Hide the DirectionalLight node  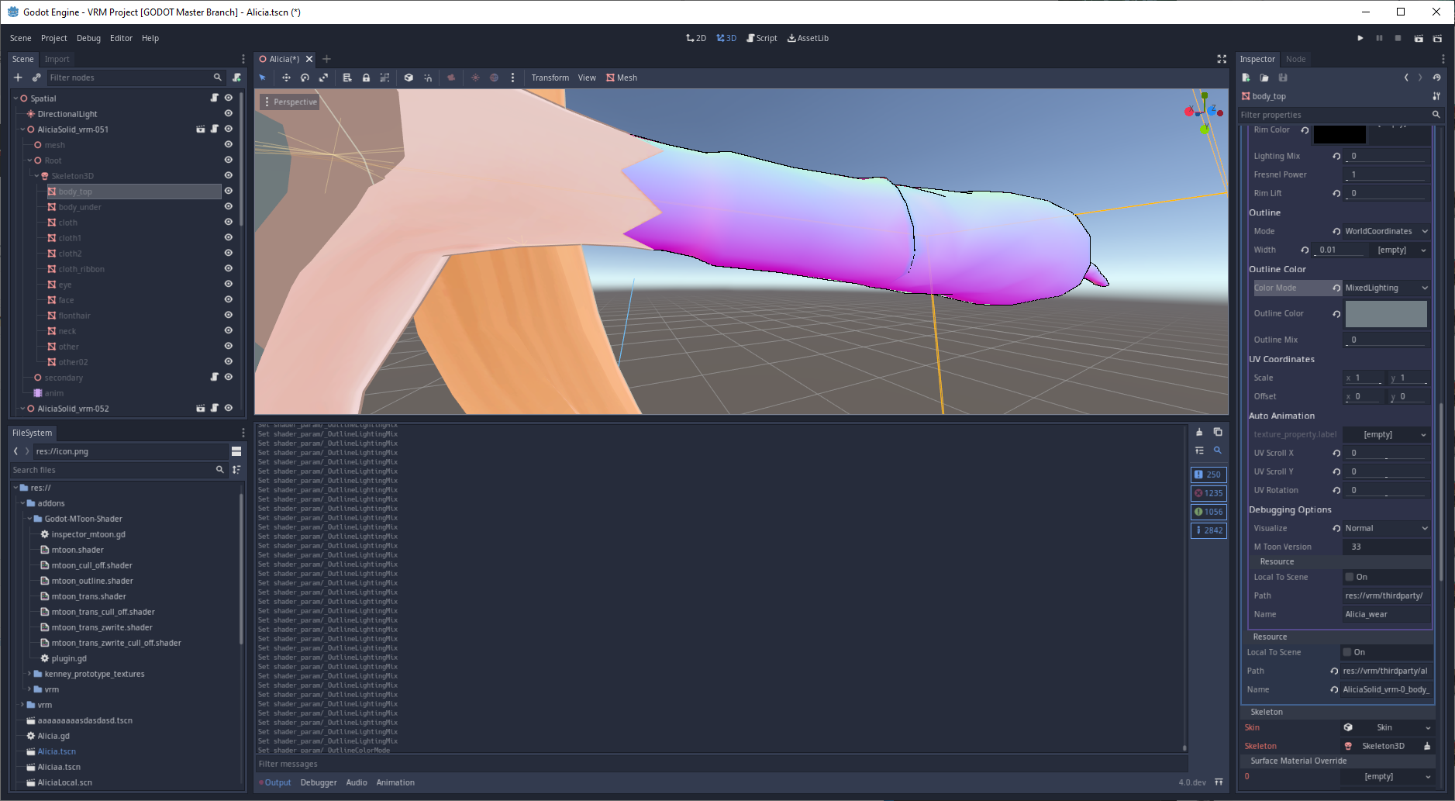pos(229,113)
